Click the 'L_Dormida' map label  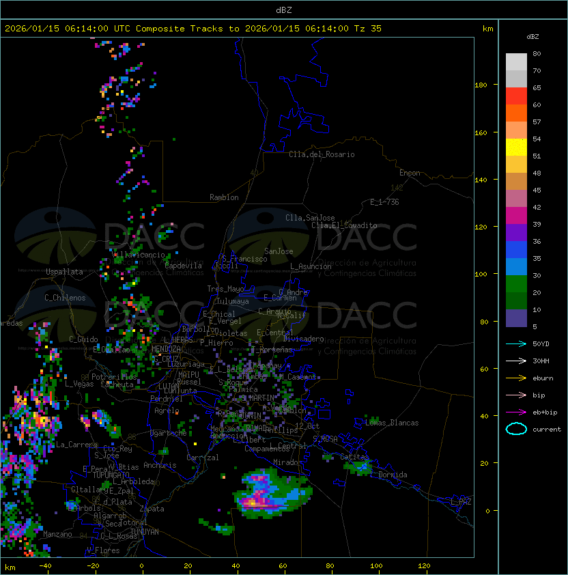tap(388, 475)
